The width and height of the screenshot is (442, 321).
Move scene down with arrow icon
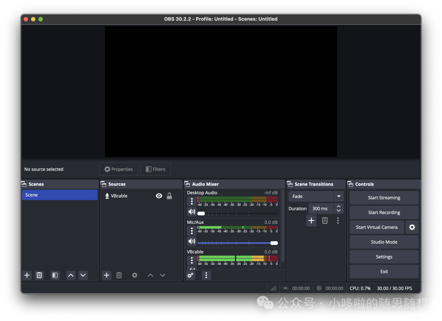(83, 275)
